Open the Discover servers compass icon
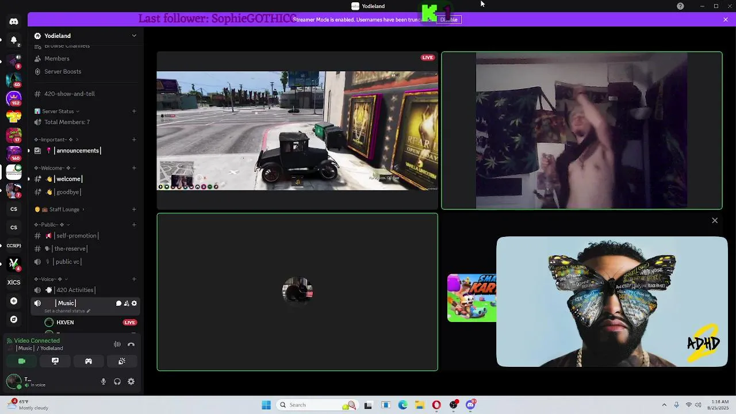This screenshot has width=736, height=414. pos(14,319)
